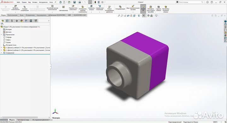Open Вид с разнесенными частями dropdown arrow
This screenshot has width=227, height=123.
(133, 12)
